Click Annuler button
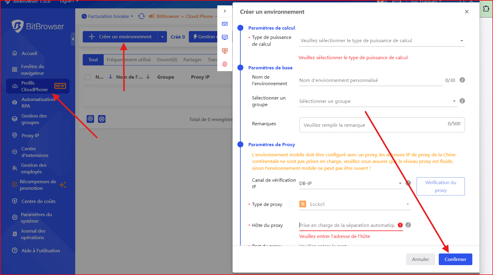This screenshot has width=493, height=275. tap(420, 259)
